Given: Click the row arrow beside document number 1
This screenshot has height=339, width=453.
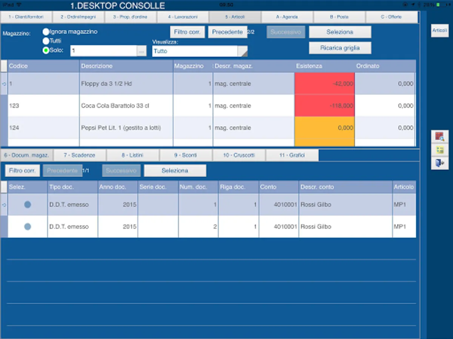Looking at the screenshot, I should point(4,205).
